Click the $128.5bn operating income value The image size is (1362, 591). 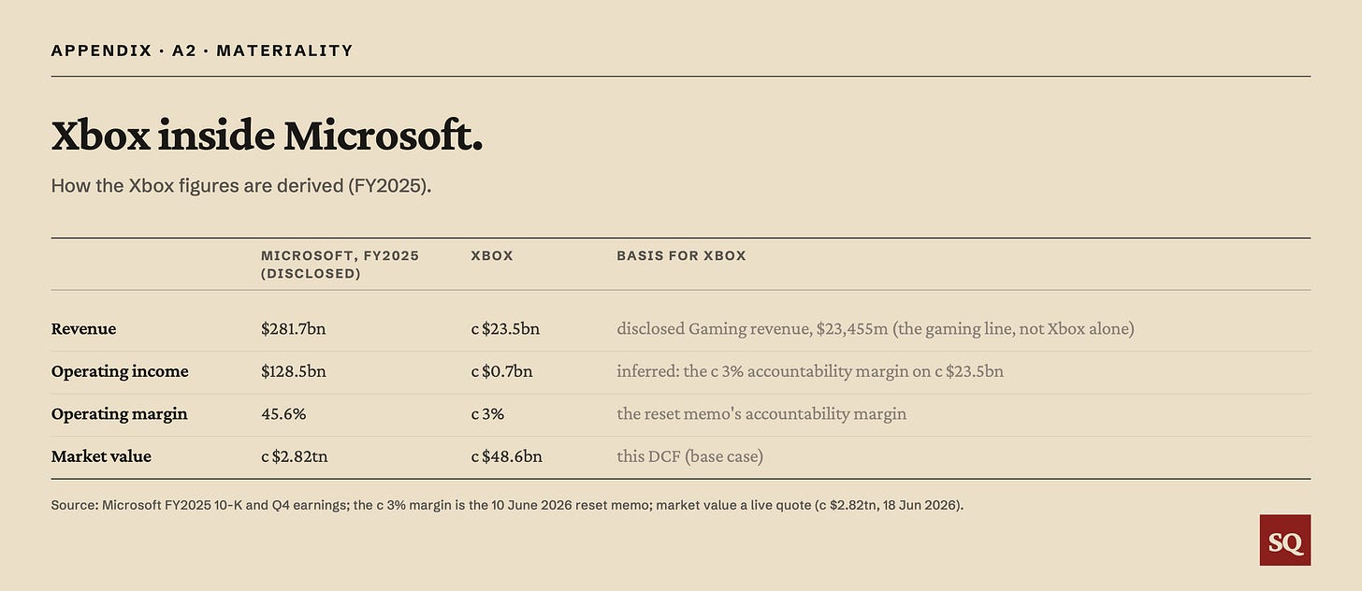(x=294, y=371)
